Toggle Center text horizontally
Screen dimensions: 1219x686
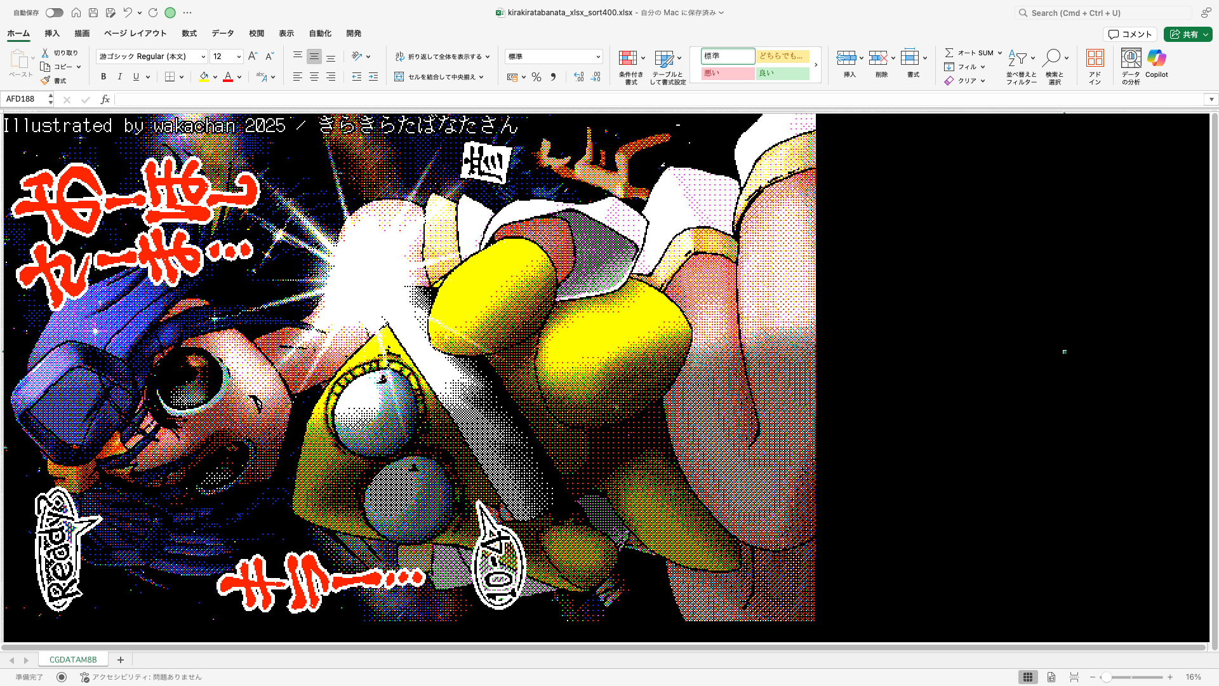(314, 77)
